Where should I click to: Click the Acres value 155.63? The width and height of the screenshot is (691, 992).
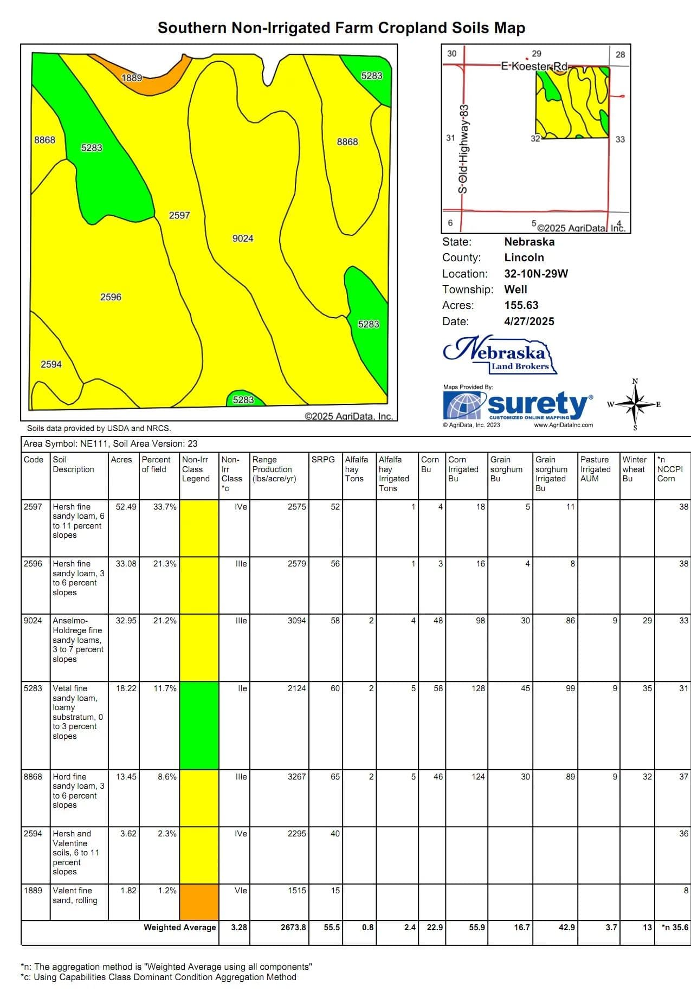point(521,305)
